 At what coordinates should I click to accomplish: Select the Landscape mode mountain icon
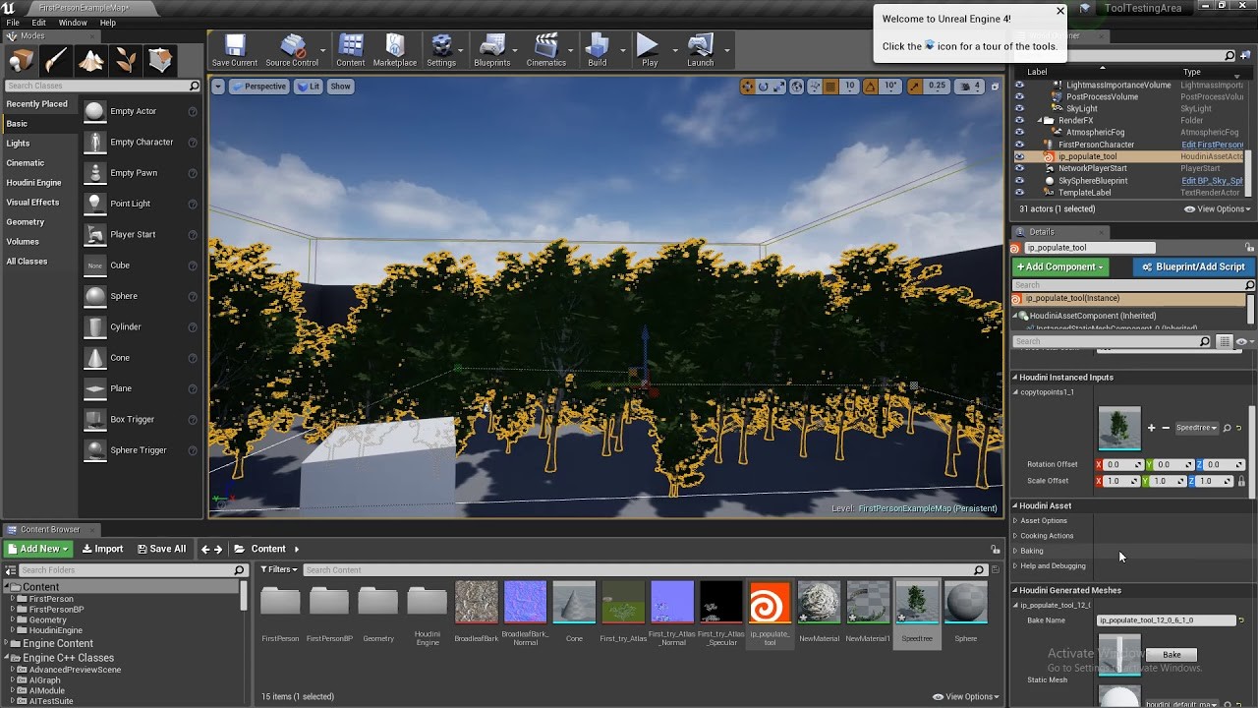[91, 61]
